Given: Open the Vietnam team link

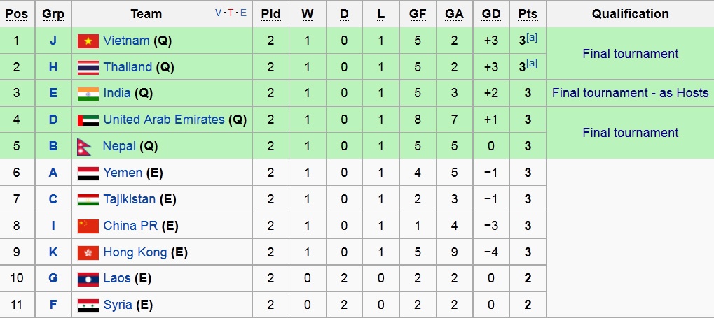Looking at the screenshot, I should tap(126, 41).
